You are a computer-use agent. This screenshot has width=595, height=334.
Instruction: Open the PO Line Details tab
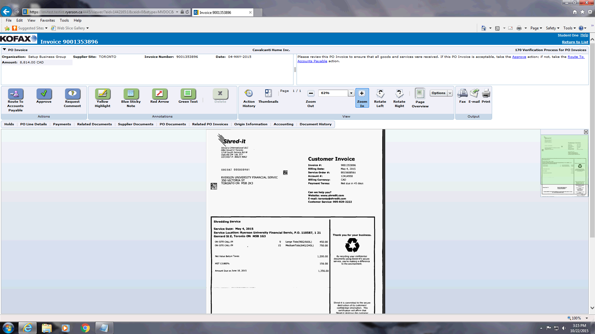tap(33, 124)
